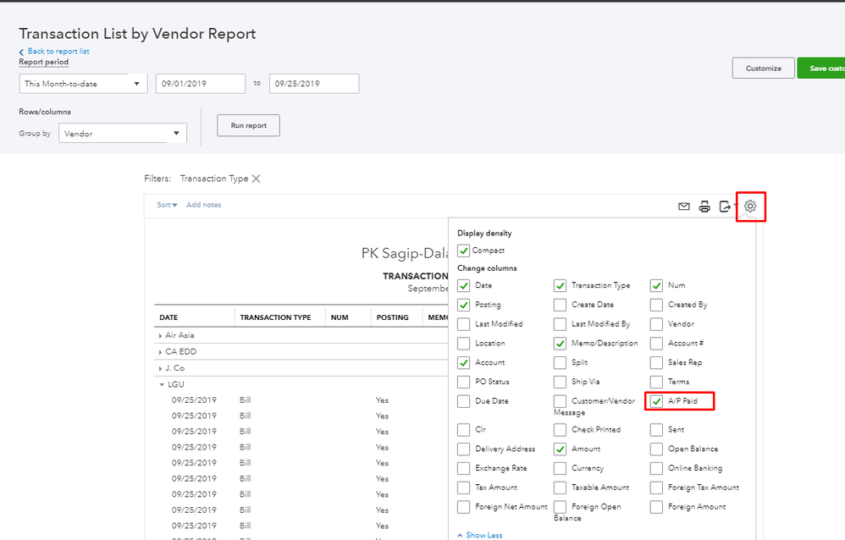This screenshot has height=540, width=845.
Task: Click the print report icon
Action: (x=704, y=206)
